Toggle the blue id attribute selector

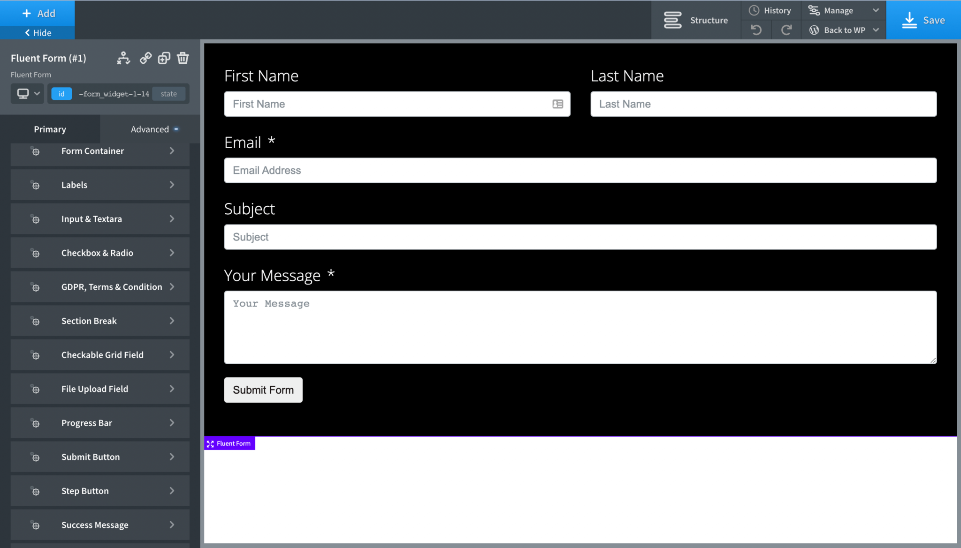[x=61, y=94]
